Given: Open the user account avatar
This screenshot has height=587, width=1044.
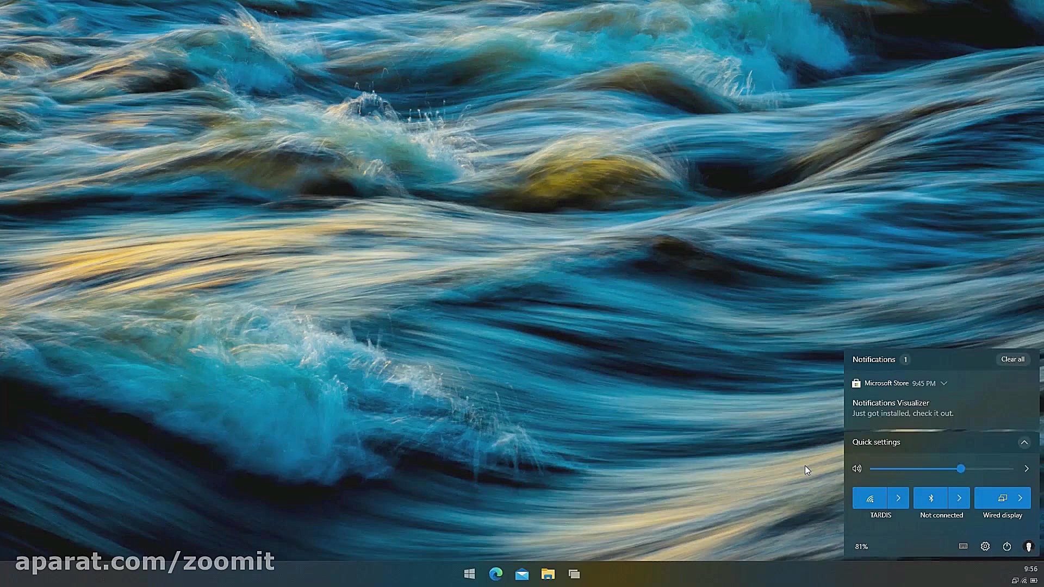Looking at the screenshot, I should [x=1028, y=546].
